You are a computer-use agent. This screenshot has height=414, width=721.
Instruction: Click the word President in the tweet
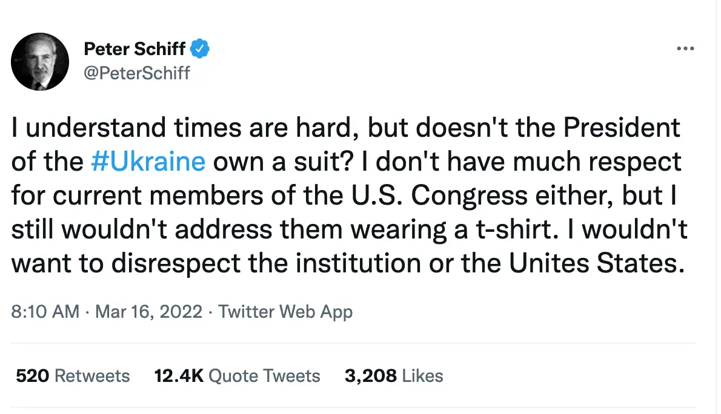pos(621,127)
